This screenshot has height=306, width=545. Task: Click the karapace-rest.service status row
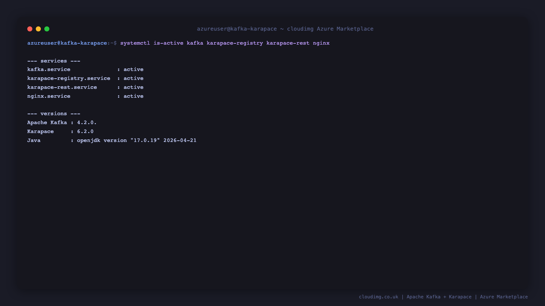[85, 88]
